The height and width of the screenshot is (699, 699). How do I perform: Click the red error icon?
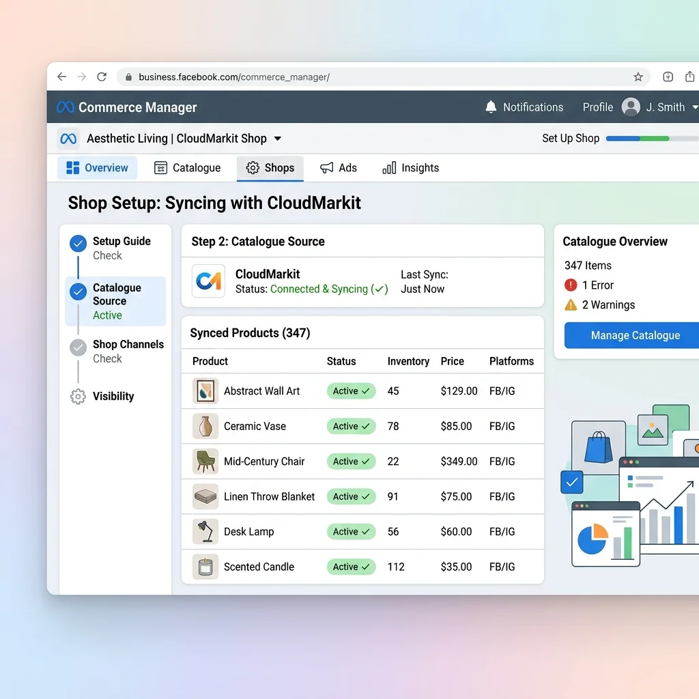571,285
